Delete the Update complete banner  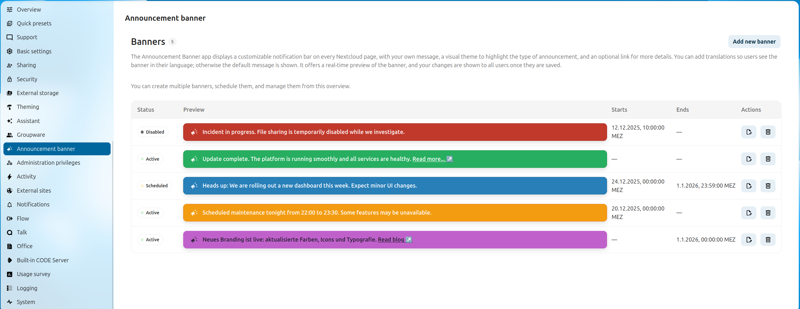tap(768, 159)
